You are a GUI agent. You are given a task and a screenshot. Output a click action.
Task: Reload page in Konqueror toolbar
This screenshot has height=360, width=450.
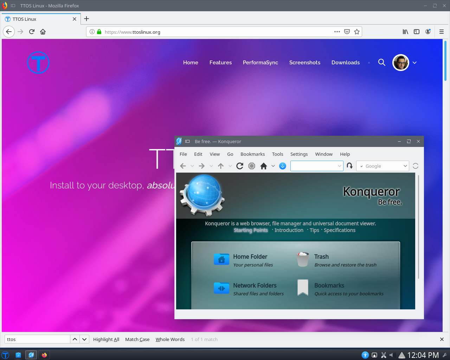coord(240,166)
